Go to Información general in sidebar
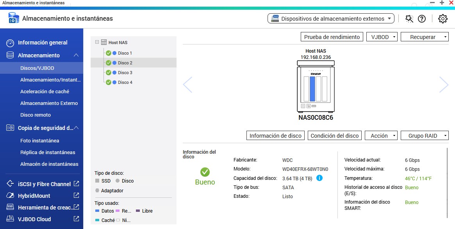 pyautogui.click(x=43, y=43)
